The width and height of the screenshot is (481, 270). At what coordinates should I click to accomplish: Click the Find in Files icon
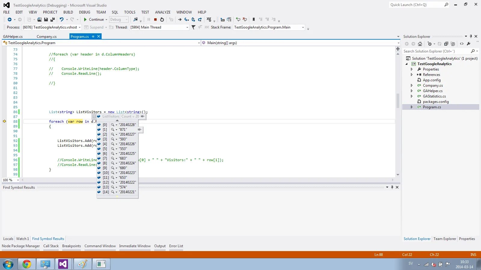(136, 19)
